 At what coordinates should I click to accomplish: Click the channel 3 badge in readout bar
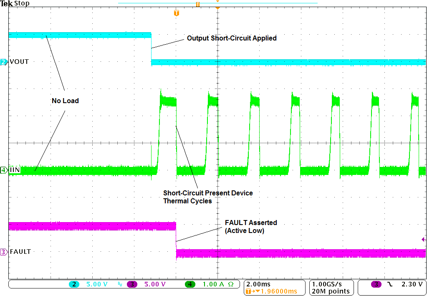pos(132,284)
